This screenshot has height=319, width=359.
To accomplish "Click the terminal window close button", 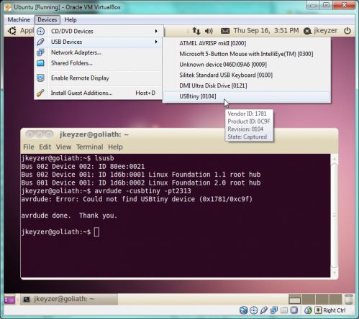I will [29, 134].
